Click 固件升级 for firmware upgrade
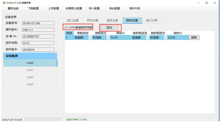The width and height of the screenshot is (221, 122). pos(135,8)
